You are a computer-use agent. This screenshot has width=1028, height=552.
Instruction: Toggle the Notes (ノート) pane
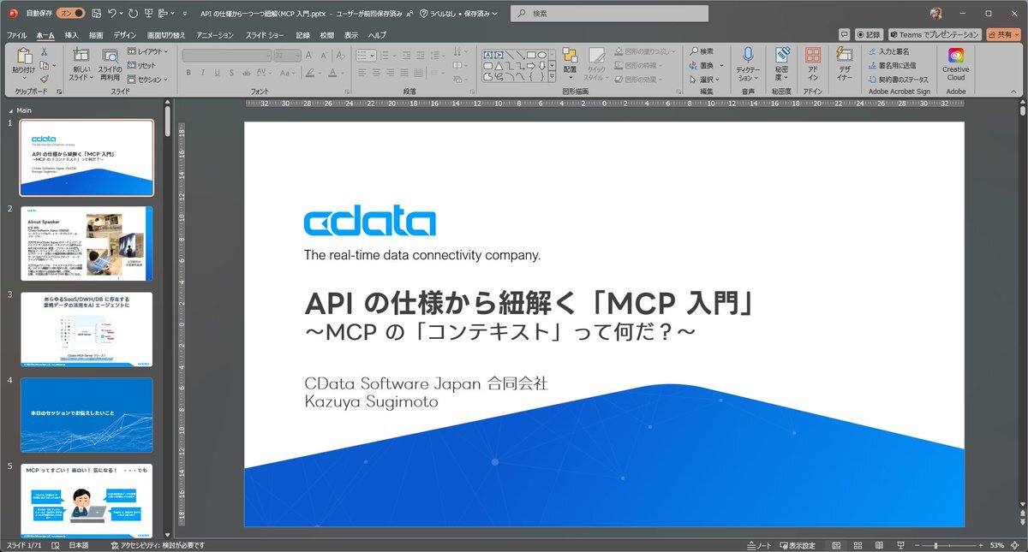pyautogui.click(x=760, y=545)
